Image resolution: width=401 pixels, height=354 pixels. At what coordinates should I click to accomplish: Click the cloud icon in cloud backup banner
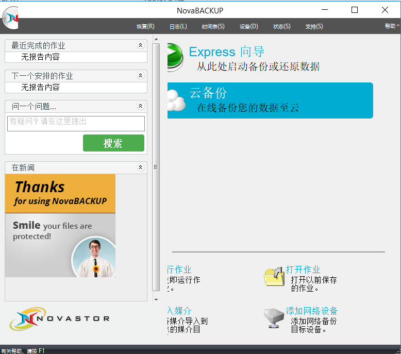click(x=176, y=100)
